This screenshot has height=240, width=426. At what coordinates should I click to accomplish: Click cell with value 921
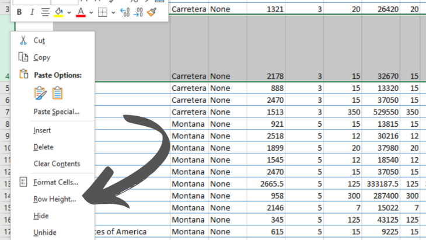[x=266, y=124]
